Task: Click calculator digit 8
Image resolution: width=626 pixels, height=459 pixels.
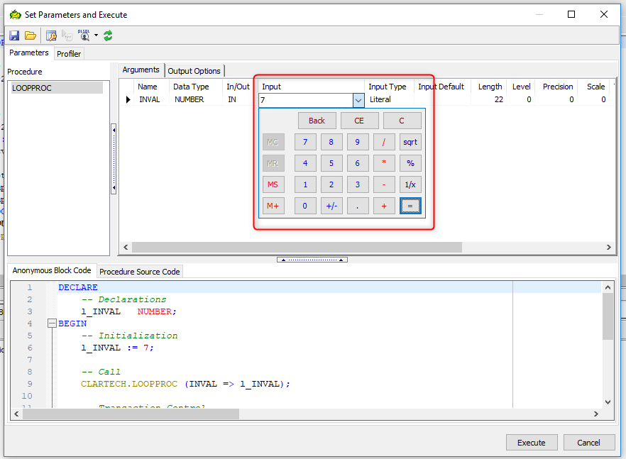Action: pos(331,142)
